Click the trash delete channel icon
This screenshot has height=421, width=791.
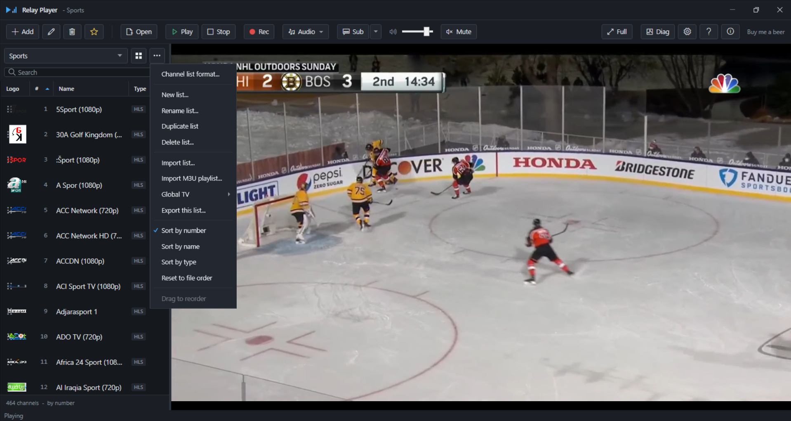click(72, 32)
